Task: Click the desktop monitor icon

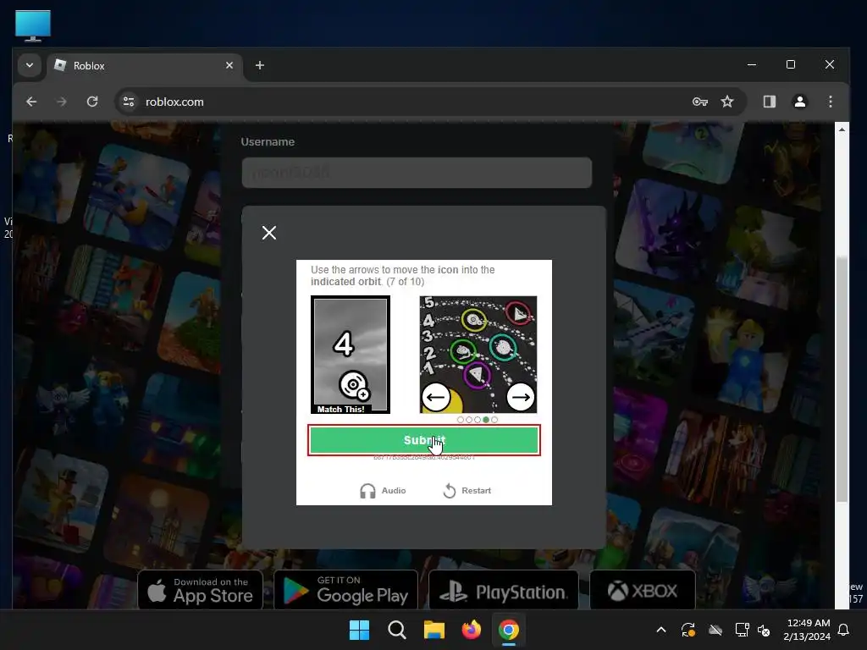Action: pyautogui.click(x=33, y=25)
